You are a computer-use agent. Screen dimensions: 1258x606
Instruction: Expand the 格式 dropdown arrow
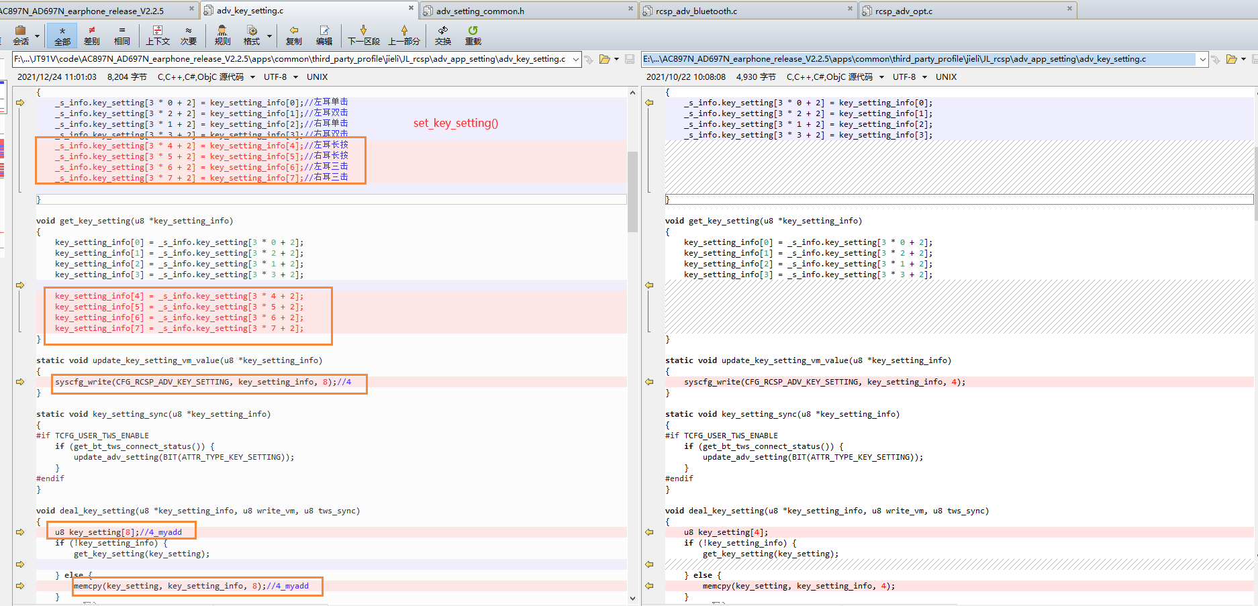pos(270,36)
